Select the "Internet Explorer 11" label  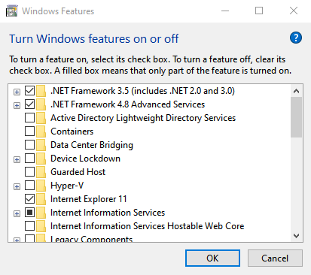click(89, 199)
